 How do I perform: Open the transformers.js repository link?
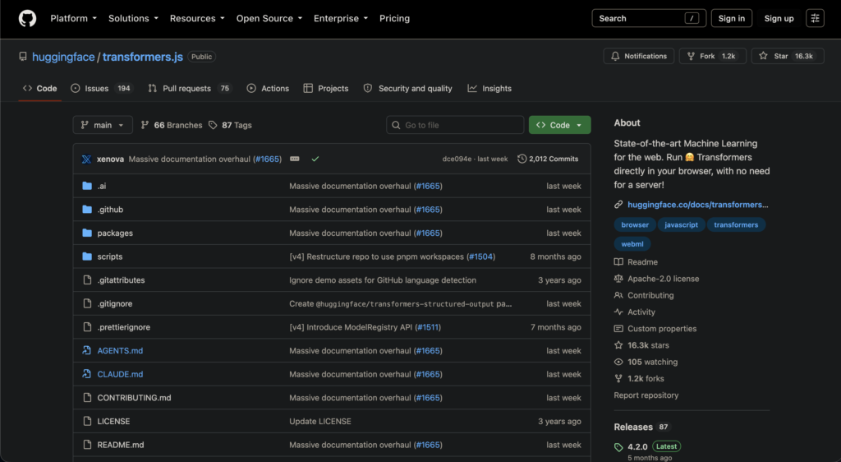pos(143,57)
